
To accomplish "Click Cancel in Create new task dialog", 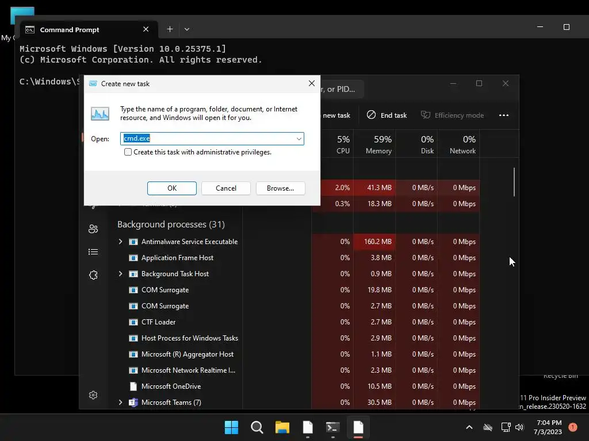I will (x=225, y=188).
